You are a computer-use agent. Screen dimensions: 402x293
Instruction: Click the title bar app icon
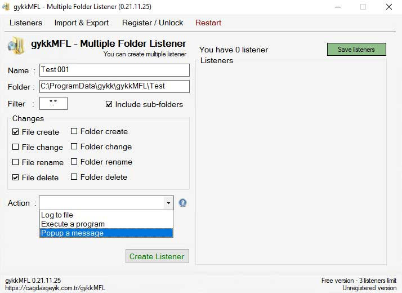(x=7, y=7)
